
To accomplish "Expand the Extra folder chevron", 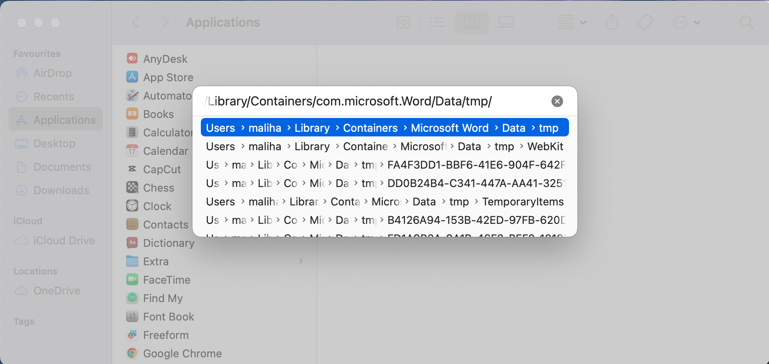I will pyautogui.click(x=301, y=261).
